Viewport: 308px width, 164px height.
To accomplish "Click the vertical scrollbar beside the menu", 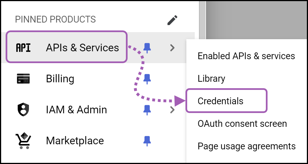I will coord(202,21).
